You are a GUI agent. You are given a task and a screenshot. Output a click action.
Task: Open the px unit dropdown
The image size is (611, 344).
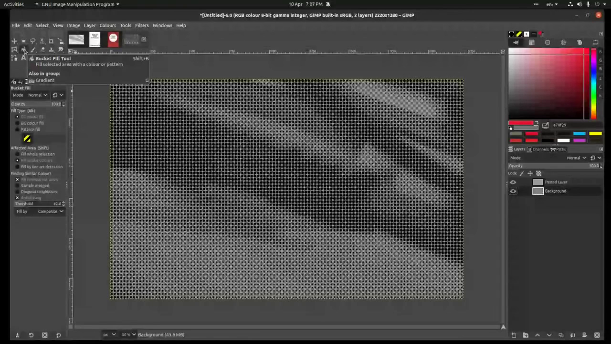109,334
